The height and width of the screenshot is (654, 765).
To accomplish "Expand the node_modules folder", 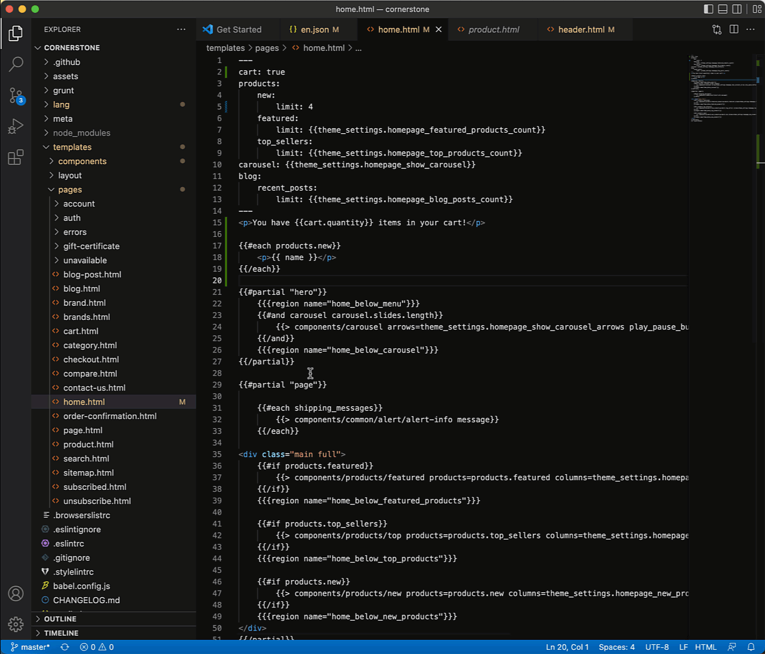I will (81, 133).
